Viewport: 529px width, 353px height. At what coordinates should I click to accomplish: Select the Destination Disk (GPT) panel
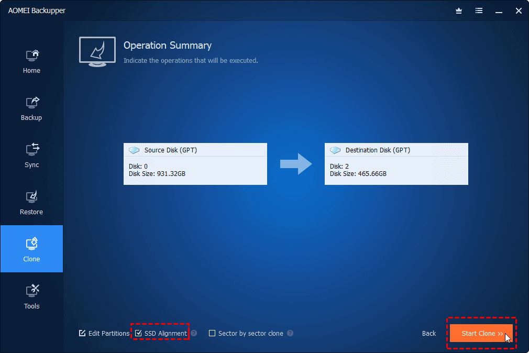point(396,164)
